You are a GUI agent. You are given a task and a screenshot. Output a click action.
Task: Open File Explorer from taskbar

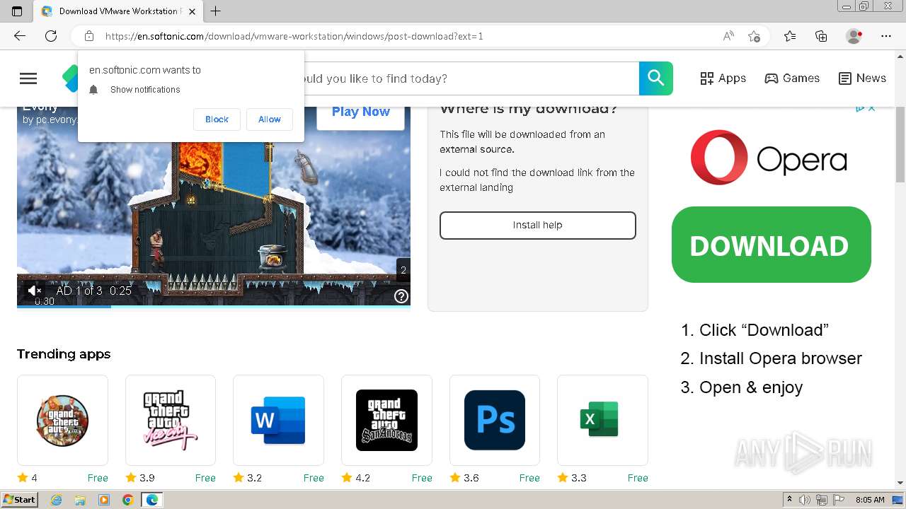pos(80,500)
